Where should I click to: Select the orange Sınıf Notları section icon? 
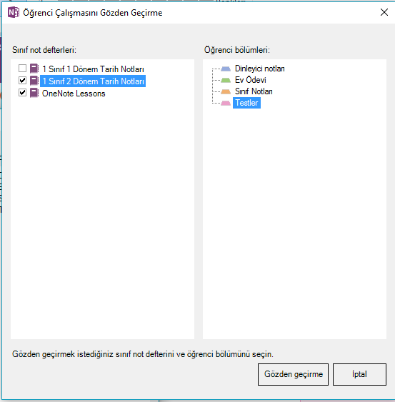[x=226, y=91]
